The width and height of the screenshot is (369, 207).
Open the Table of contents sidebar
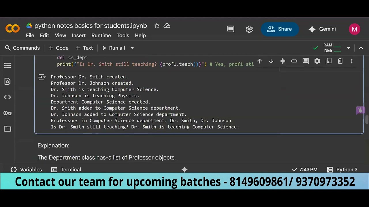[x=7, y=66]
